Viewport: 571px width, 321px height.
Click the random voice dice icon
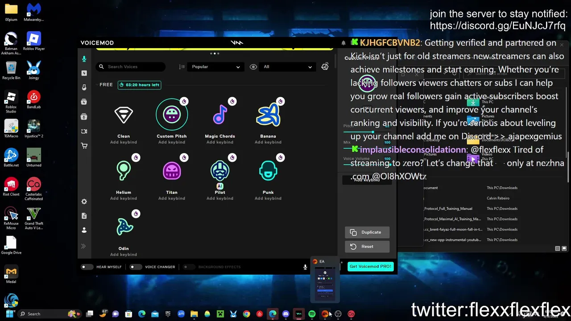coord(325,66)
